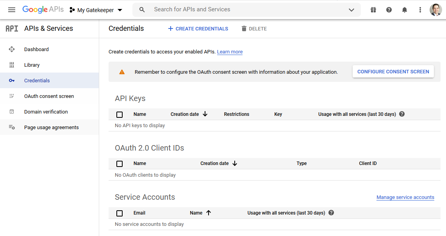This screenshot has width=446, height=236.
Task: Click the user profile avatar
Action: pos(435,10)
